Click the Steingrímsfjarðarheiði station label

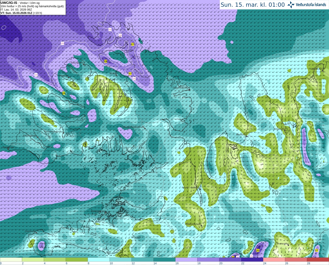133,127
